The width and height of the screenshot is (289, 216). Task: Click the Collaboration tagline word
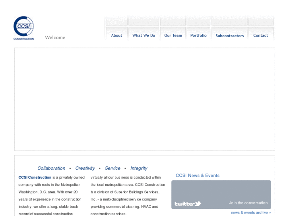click(51, 168)
